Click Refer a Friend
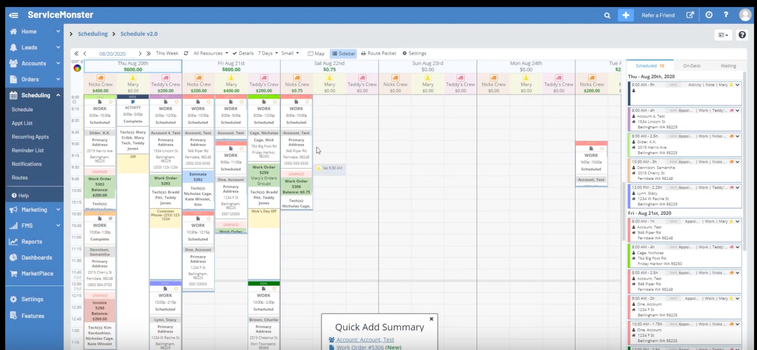This screenshot has height=350, width=757. [x=658, y=15]
